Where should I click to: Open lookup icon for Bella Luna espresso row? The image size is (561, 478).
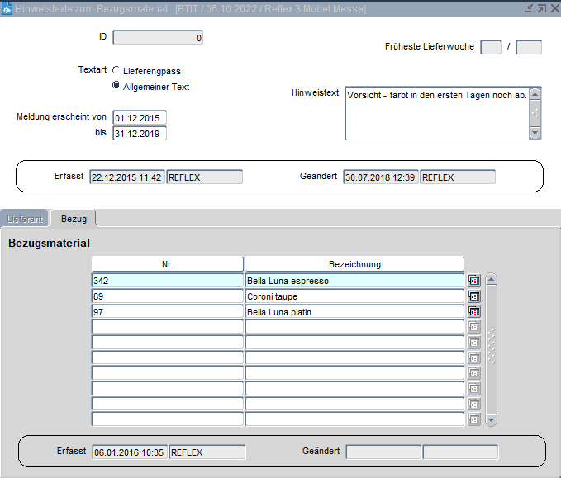[x=474, y=281]
